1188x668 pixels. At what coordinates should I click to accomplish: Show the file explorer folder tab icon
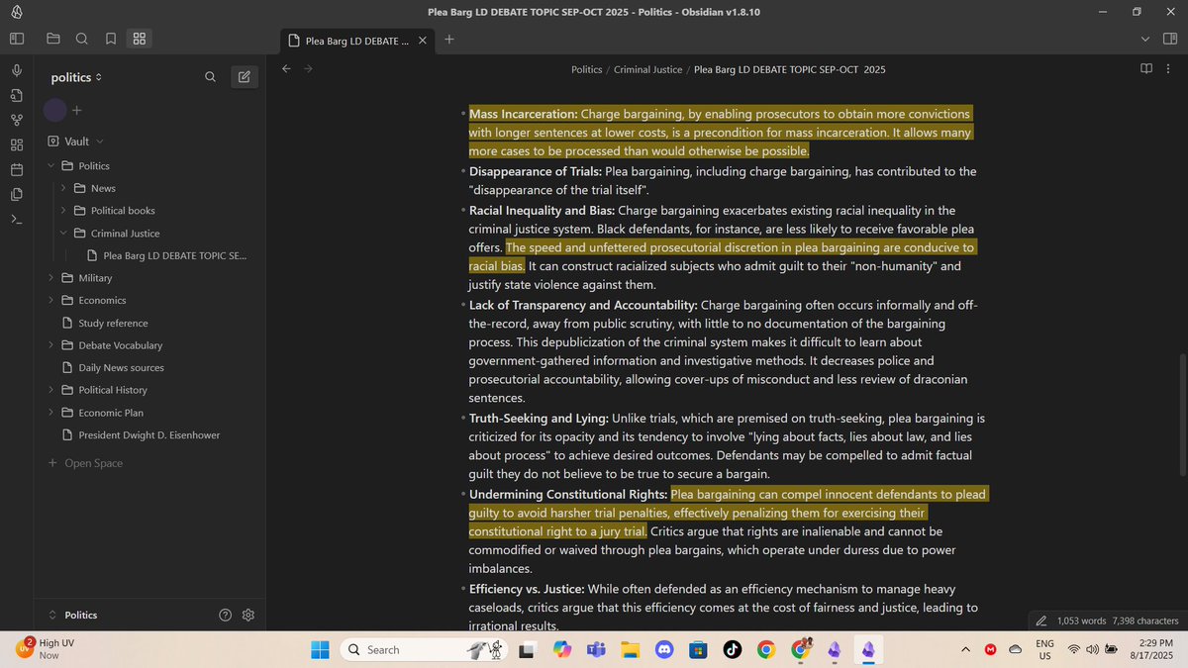(53, 39)
